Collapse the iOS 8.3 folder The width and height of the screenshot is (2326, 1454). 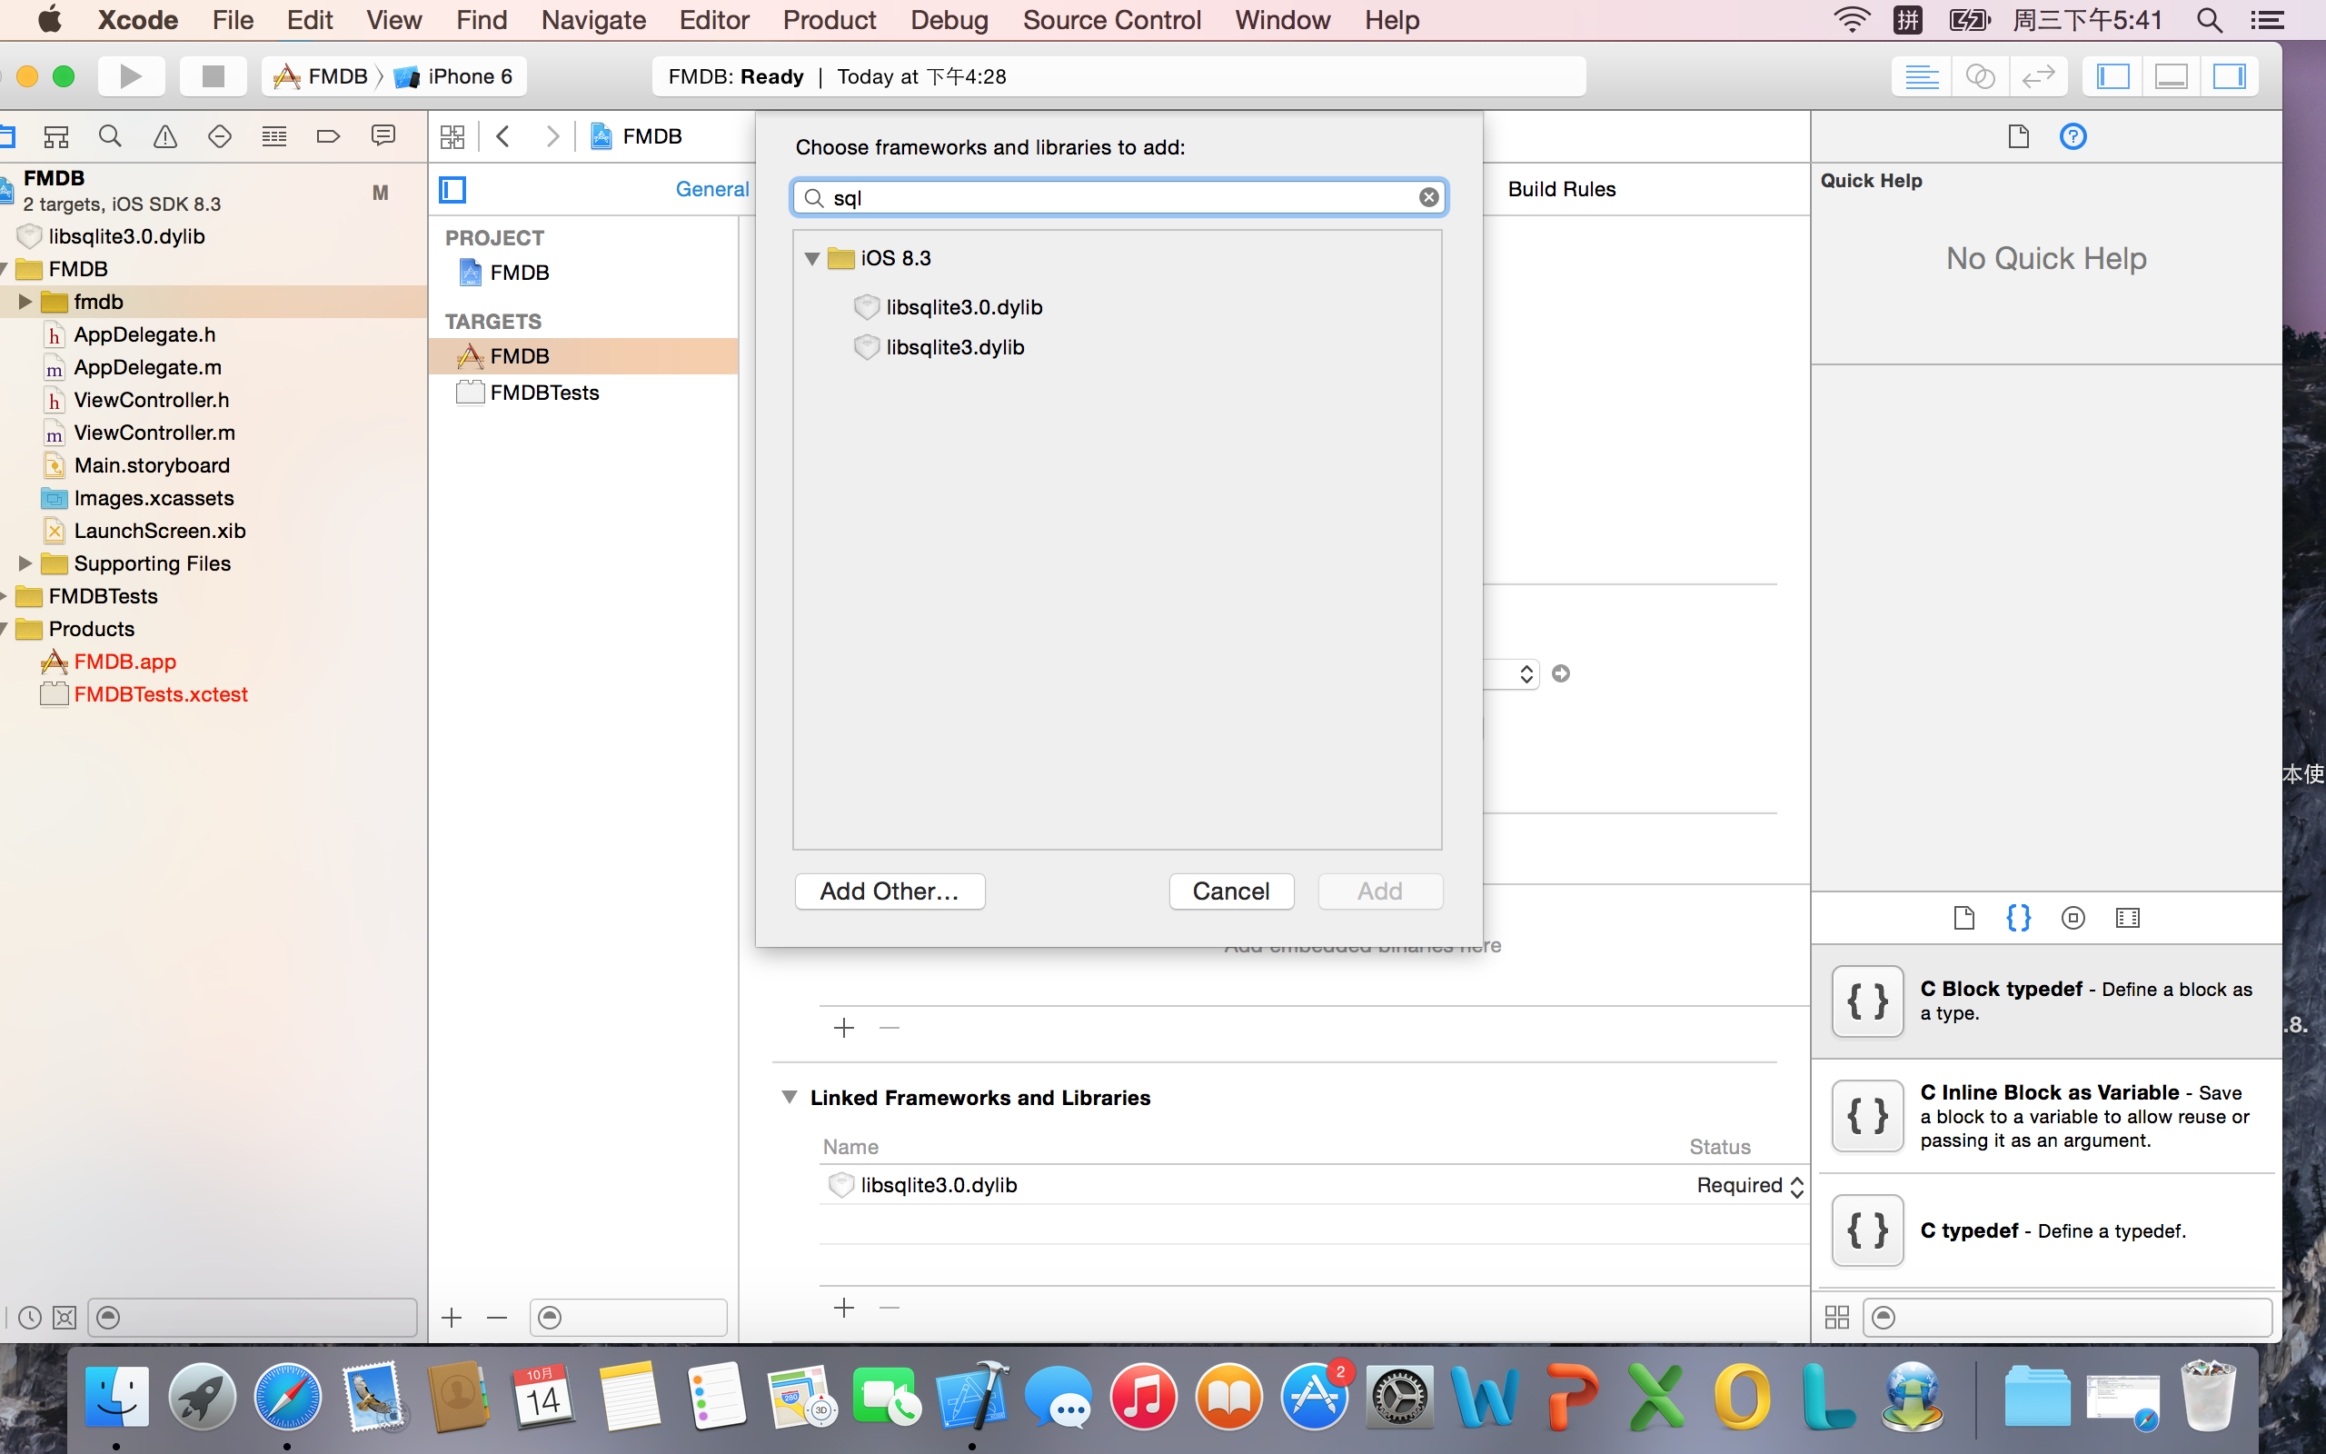[812, 258]
